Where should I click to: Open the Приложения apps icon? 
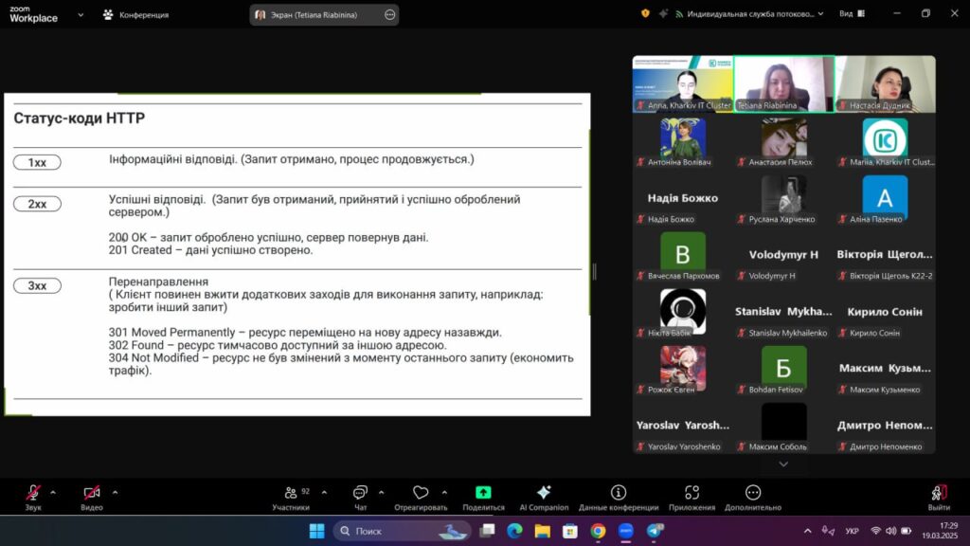point(692,492)
